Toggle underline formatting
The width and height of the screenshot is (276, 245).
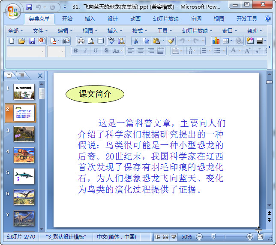[x=96, y=51]
